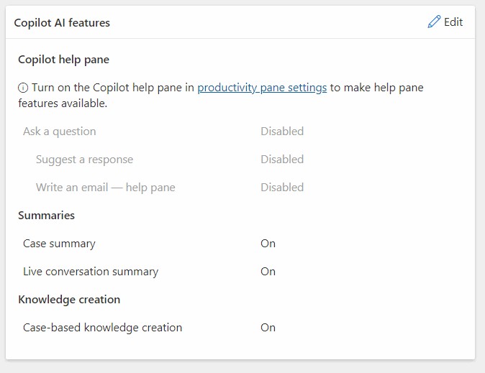Select the Ask a question row label
485x373 pixels.
(59, 132)
